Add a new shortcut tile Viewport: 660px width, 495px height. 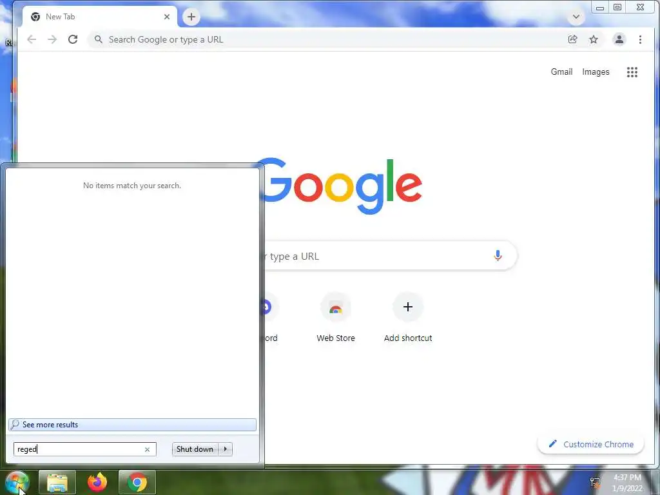[408, 318]
